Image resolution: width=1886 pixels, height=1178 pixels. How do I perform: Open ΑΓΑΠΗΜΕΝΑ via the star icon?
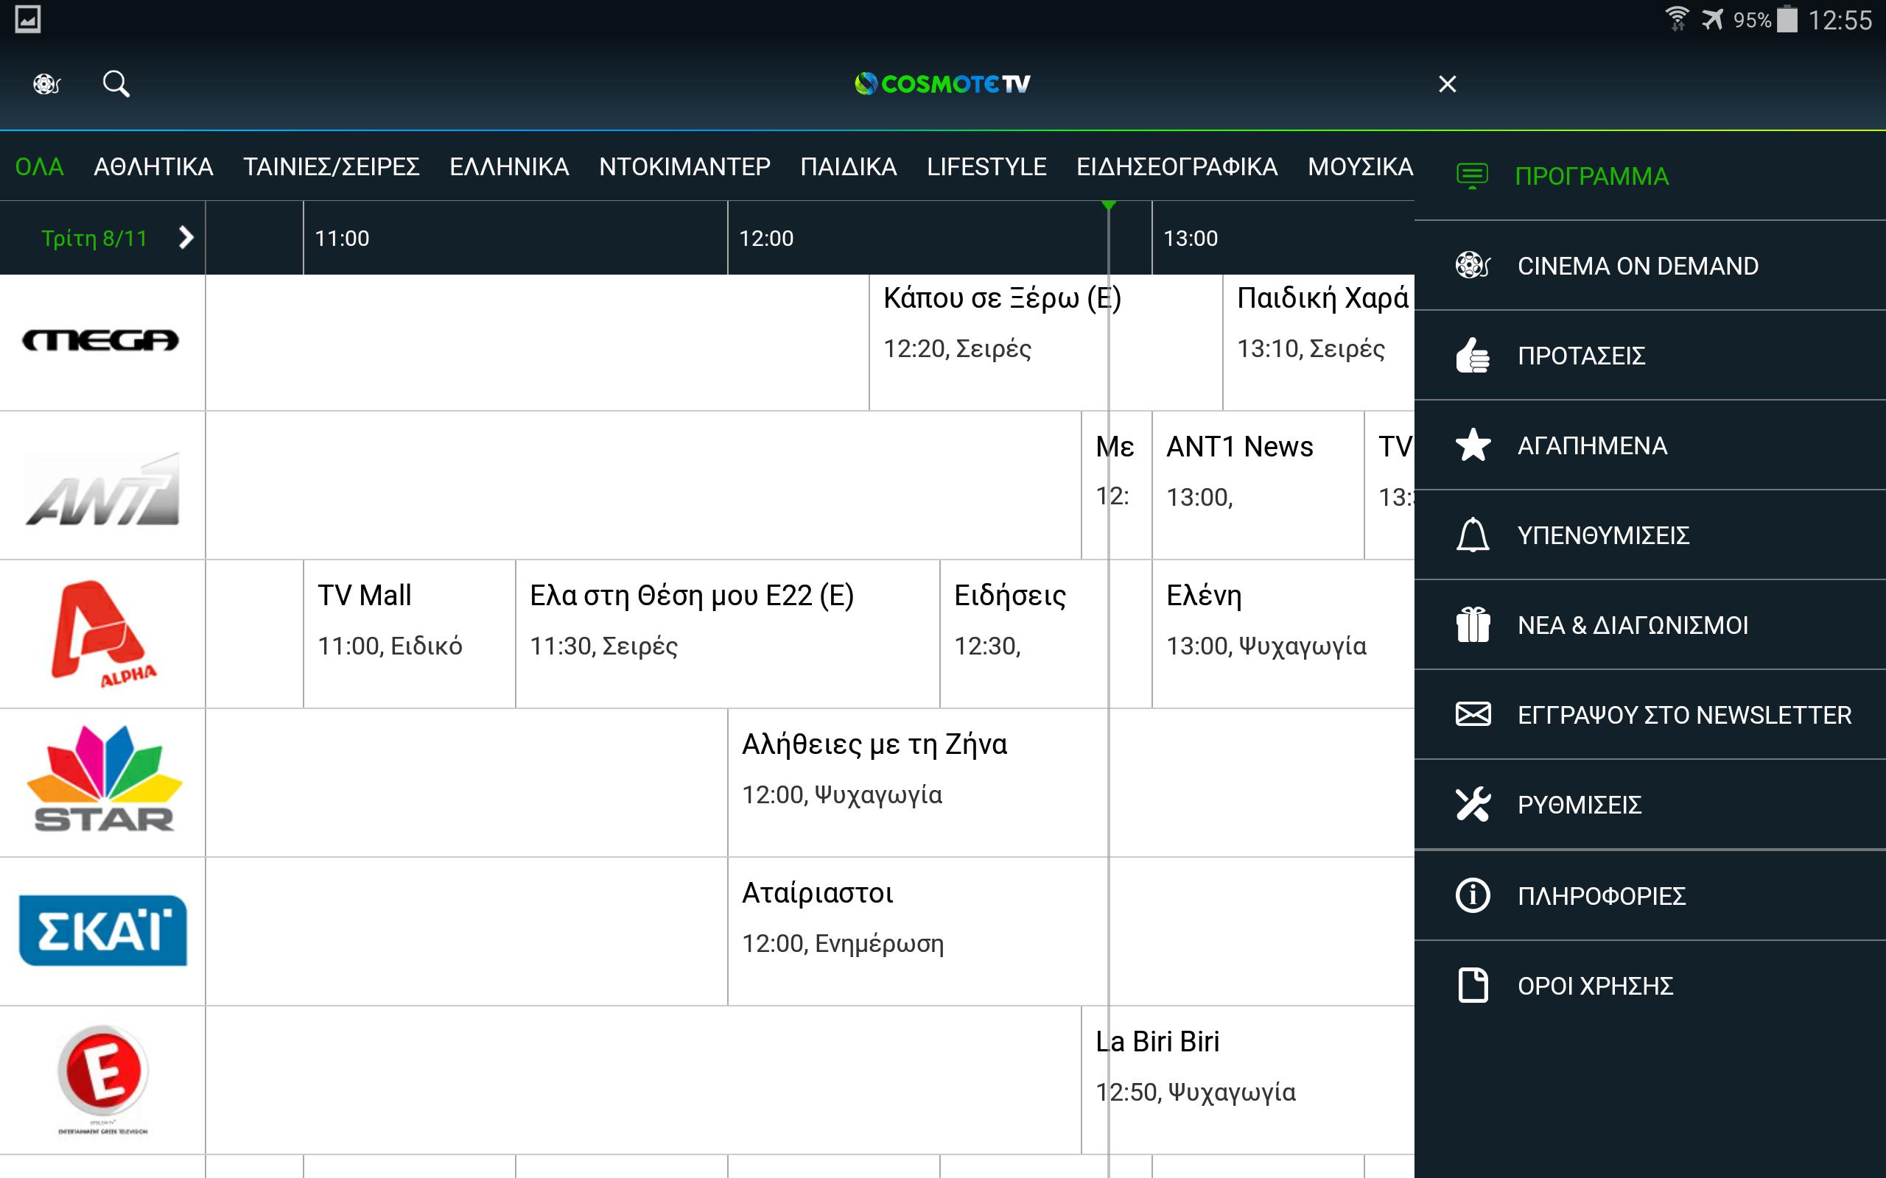[1473, 445]
